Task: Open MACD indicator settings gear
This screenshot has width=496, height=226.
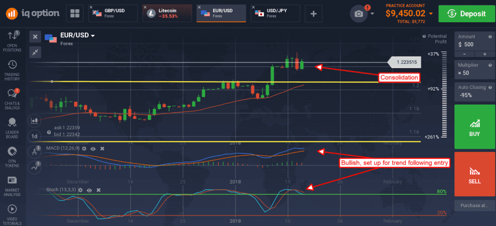Action: click(84, 148)
